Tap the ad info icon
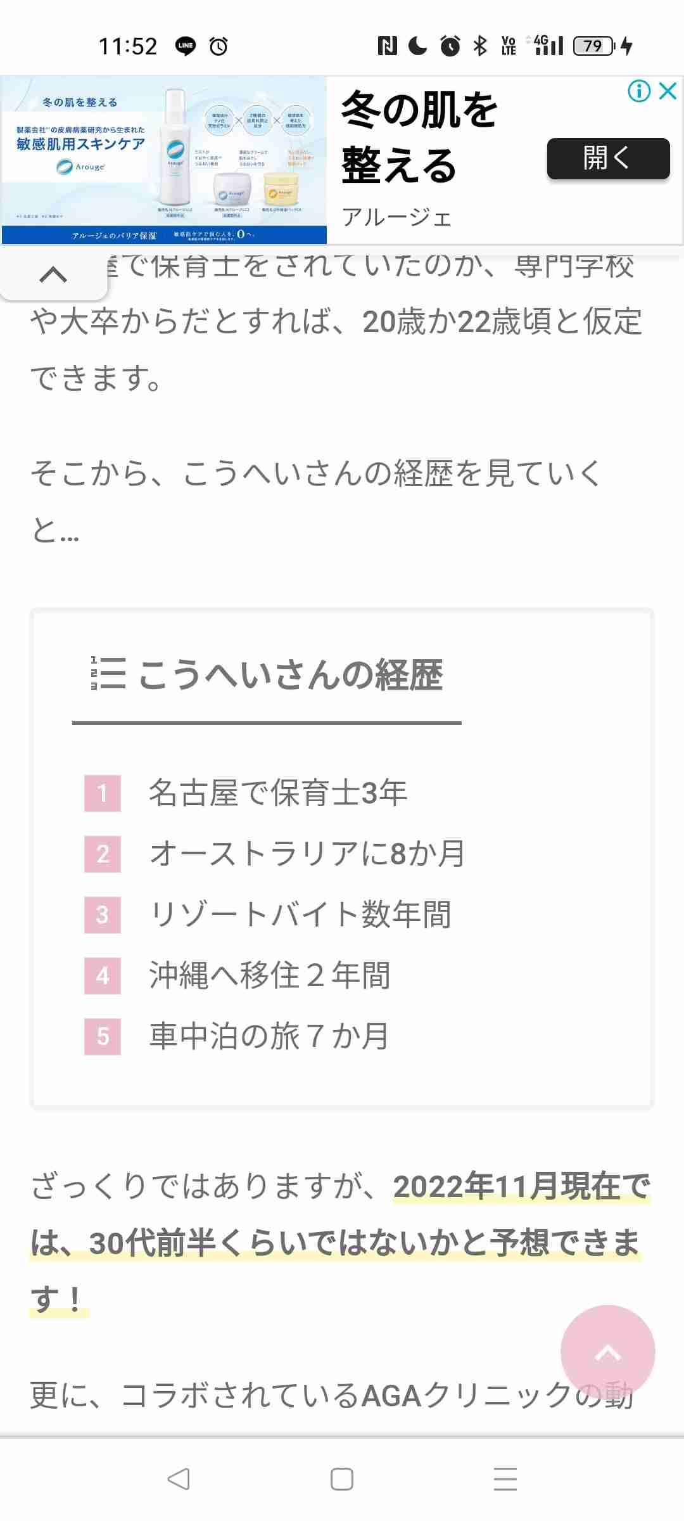 coord(639,91)
